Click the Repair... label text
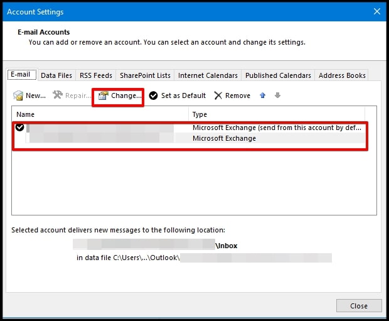 (x=78, y=95)
